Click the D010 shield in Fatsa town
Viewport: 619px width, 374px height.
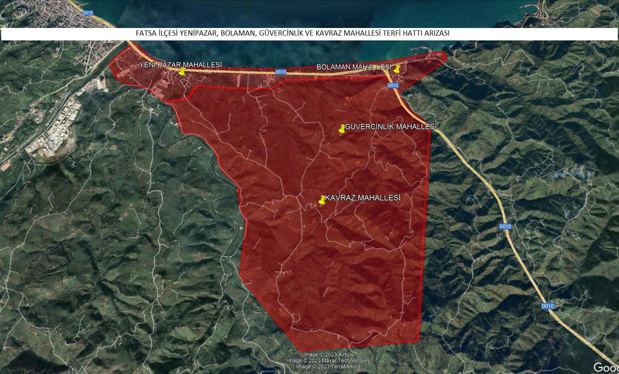(x=88, y=13)
